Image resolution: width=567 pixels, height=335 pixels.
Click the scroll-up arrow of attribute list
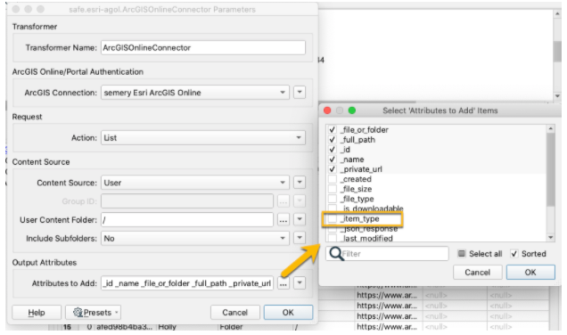click(x=550, y=128)
